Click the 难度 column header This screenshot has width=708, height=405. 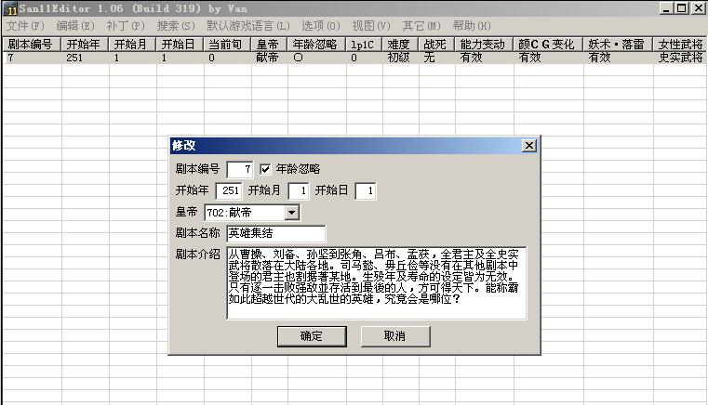coord(398,44)
